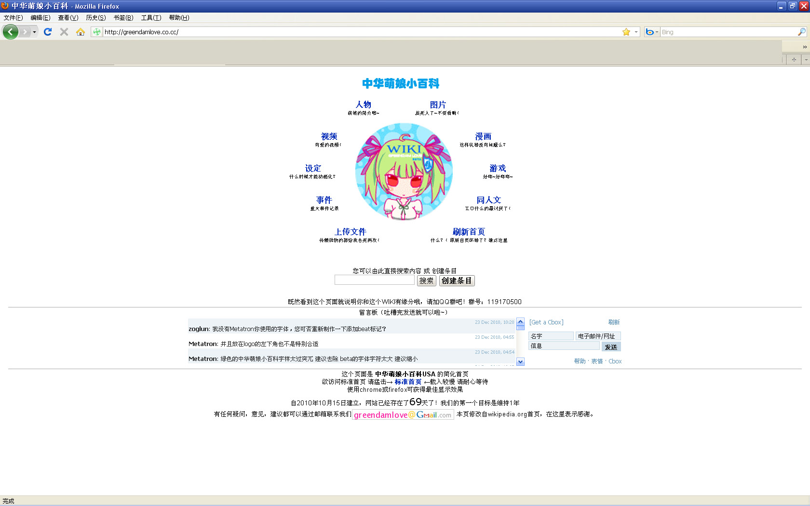The height and width of the screenshot is (506, 810).
Task: Open a new tab with the plus button
Action: [794, 59]
